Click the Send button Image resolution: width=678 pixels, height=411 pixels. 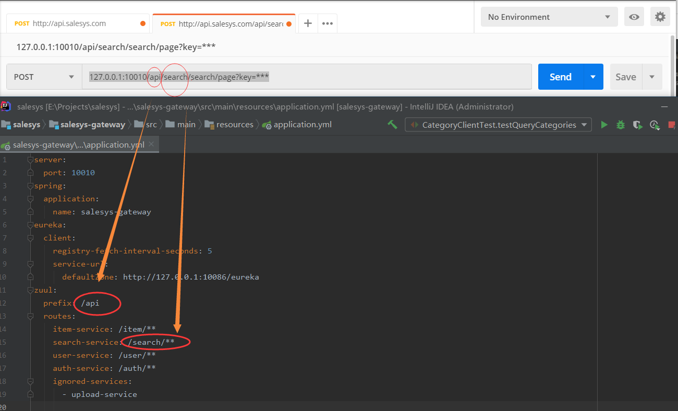[x=560, y=76]
